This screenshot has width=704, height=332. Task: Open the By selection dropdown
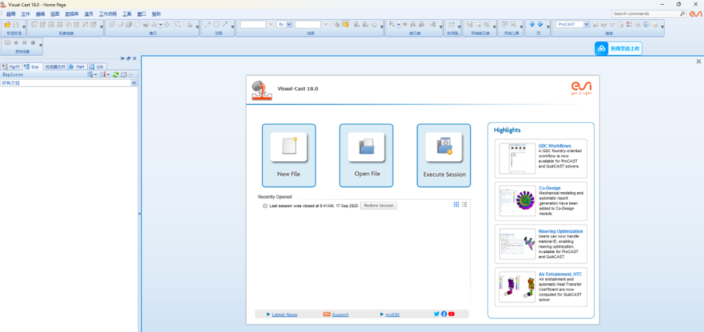(x=289, y=25)
